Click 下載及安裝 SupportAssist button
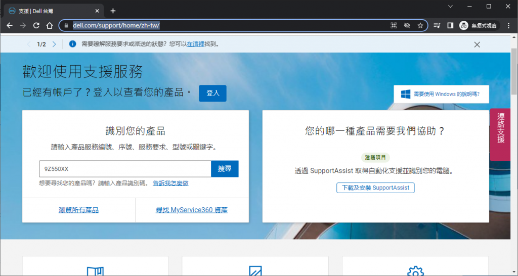This screenshot has width=518, height=276. tap(375, 188)
